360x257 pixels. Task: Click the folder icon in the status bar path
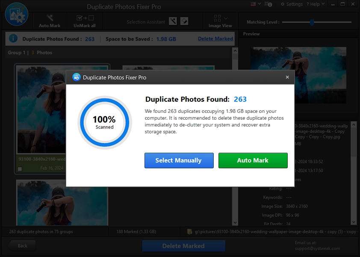(x=190, y=231)
